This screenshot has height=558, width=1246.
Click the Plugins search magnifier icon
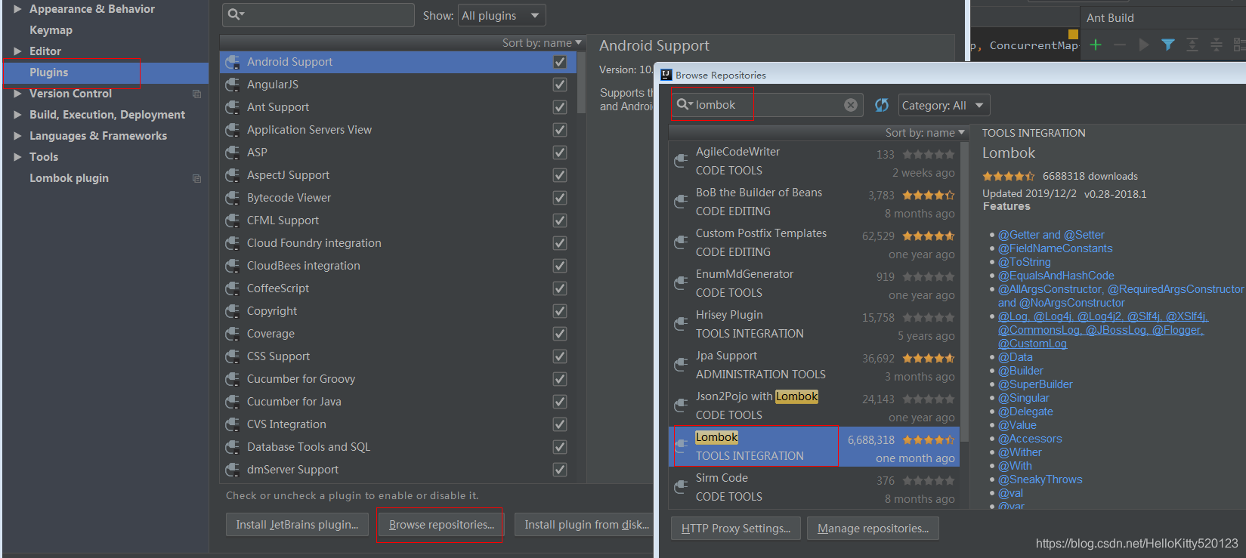pyautogui.click(x=236, y=14)
